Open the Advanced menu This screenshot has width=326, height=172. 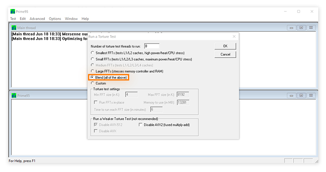[x=37, y=19]
